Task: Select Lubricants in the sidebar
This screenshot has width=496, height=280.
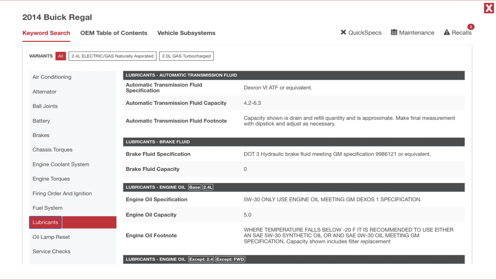Action: coord(45,222)
